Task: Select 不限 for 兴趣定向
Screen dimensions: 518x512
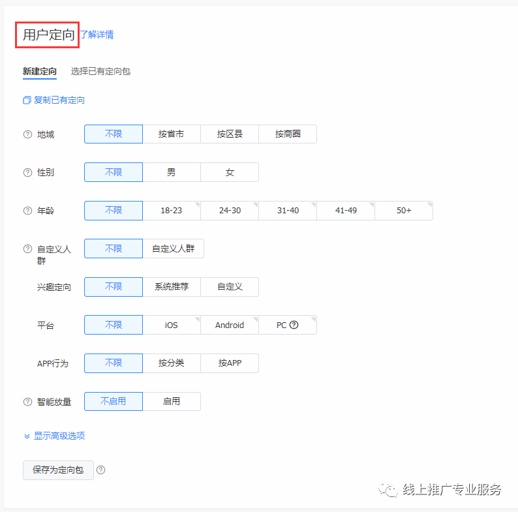Action: [x=114, y=287]
